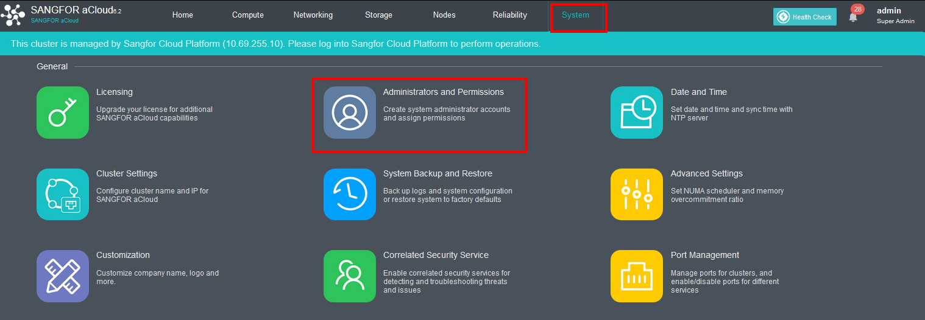Open the Port Management ethernet icon
Image resolution: width=925 pixels, height=320 pixels.
[637, 276]
